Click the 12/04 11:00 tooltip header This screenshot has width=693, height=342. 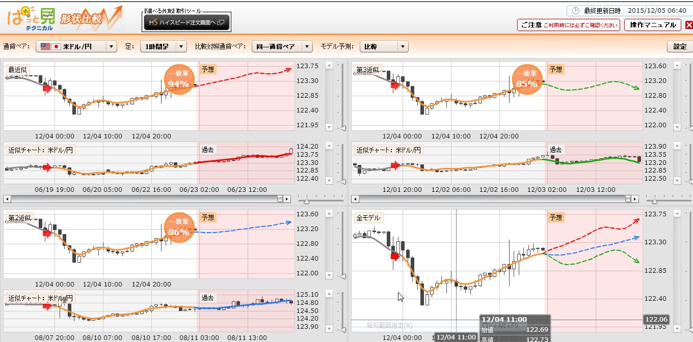click(515, 319)
